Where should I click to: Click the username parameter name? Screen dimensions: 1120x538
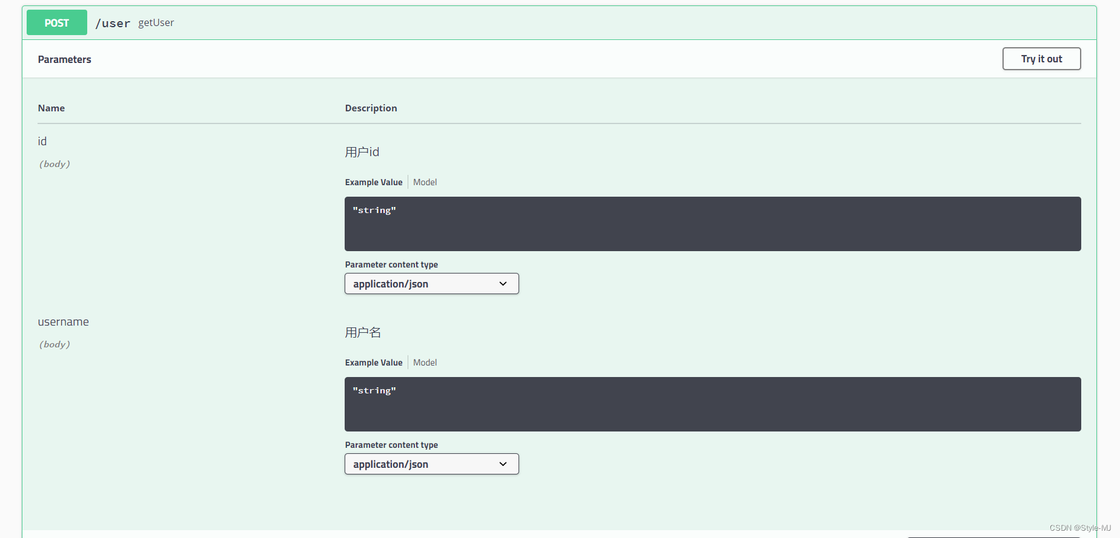pos(63,322)
